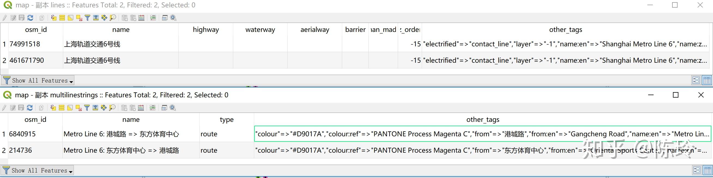This screenshot has width=713, height=178.
Task: Open conditional formatting in multilinestrings window
Action: click(153, 108)
